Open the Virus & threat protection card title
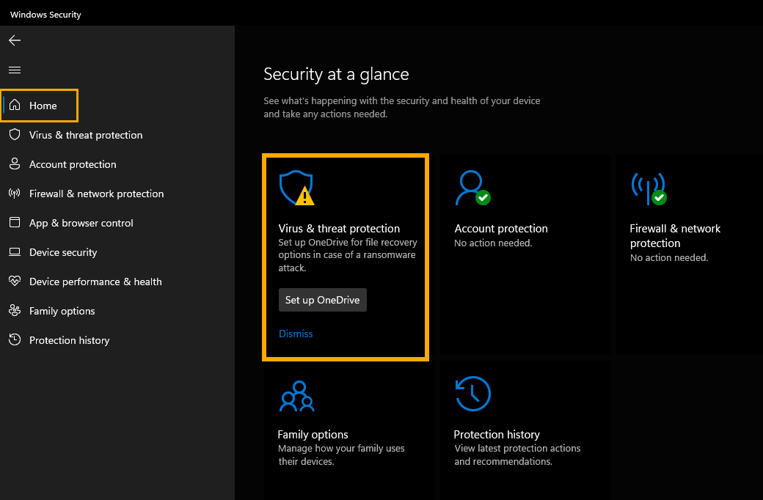 (x=339, y=229)
